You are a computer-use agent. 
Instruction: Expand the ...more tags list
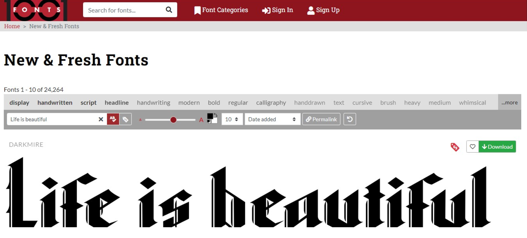click(510, 103)
